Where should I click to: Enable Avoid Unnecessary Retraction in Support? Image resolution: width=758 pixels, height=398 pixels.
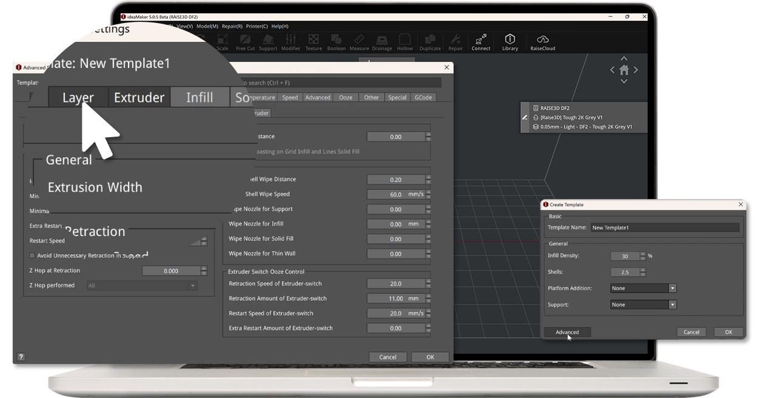[x=32, y=255]
